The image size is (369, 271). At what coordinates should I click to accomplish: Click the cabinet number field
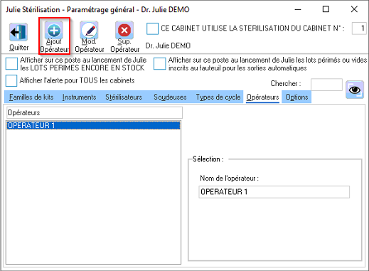[x=359, y=28]
